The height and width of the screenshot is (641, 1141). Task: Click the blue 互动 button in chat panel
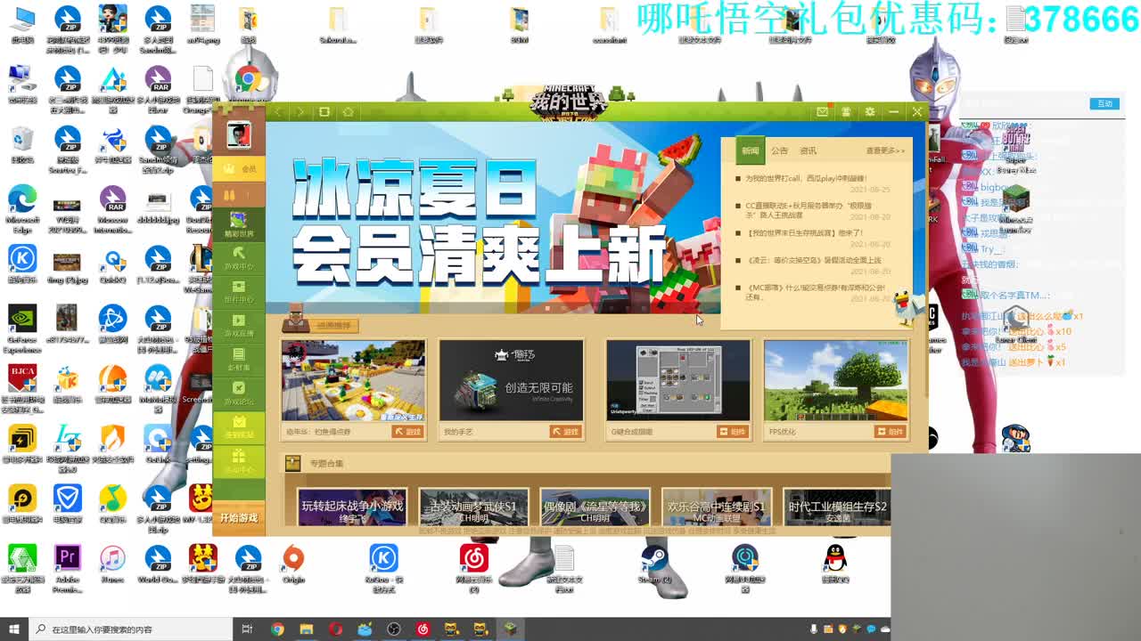1104,104
